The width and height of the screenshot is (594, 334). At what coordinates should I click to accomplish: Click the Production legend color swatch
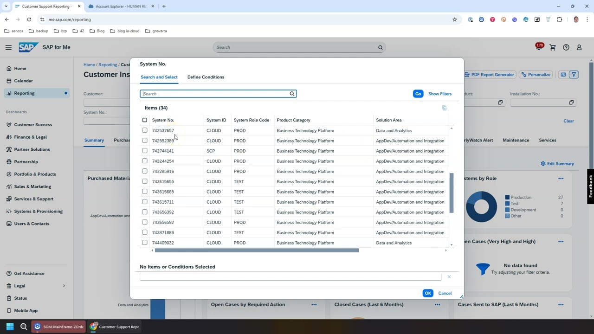pos(507,198)
